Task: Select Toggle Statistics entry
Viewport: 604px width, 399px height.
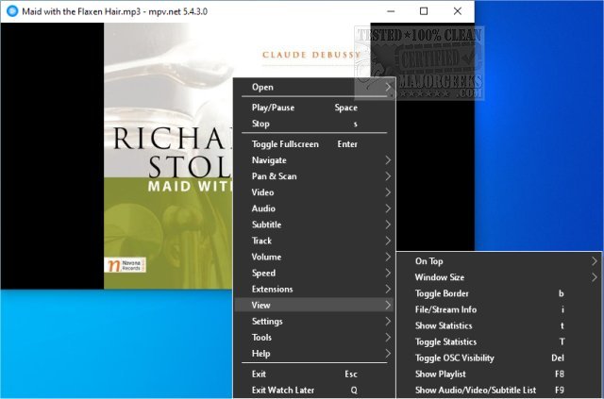Action: click(499, 342)
